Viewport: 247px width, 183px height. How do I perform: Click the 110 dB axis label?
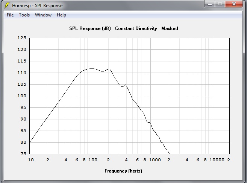click(x=22, y=73)
